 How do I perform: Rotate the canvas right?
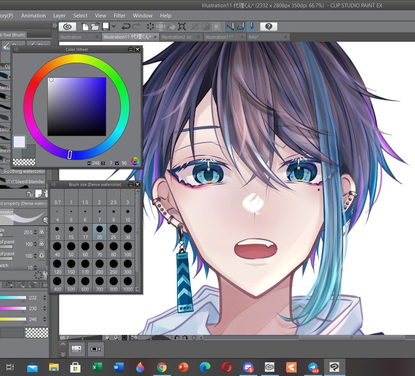coord(185,337)
